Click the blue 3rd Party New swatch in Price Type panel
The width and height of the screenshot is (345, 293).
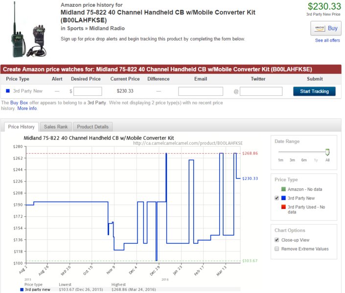coord(284,198)
